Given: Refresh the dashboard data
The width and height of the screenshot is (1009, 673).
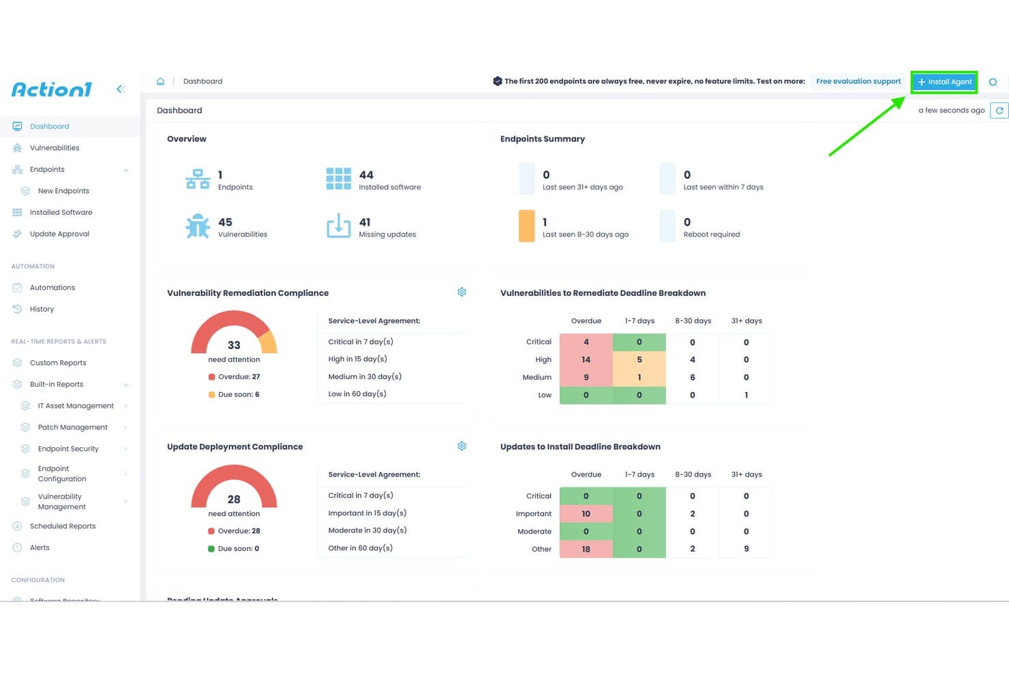Looking at the screenshot, I should click(x=999, y=110).
